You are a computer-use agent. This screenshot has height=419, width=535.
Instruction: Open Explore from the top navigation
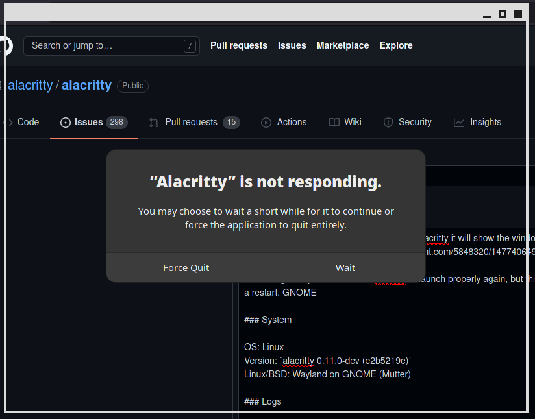(x=396, y=45)
